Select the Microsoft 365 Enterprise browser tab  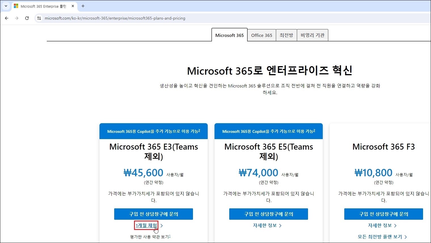tap(44, 6)
